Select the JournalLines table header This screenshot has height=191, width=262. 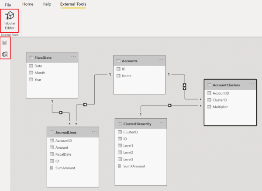point(73,133)
